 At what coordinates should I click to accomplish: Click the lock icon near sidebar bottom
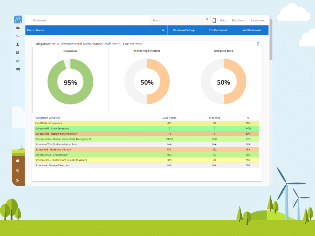coord(18,160)
